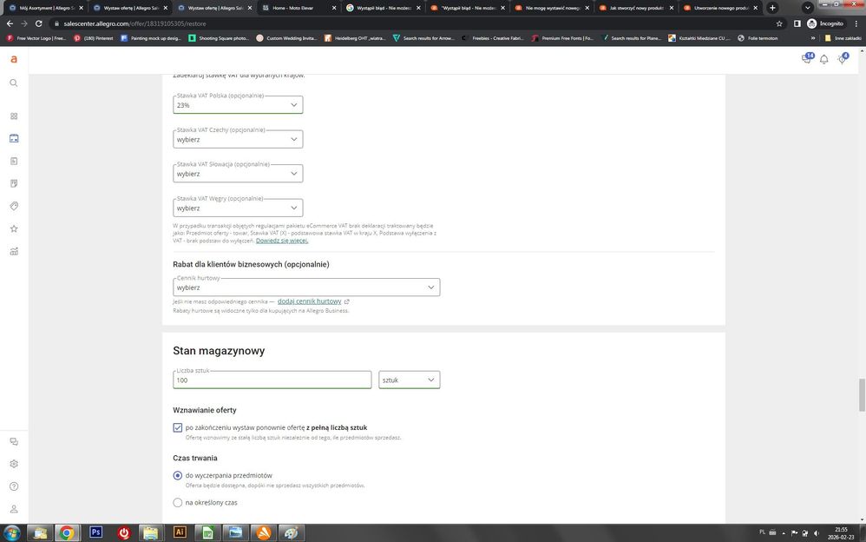Open the 'sztuk' unit dropdown
Image resolution: width=866 pixels, height=542 pixels.
(x=409, y=380)
